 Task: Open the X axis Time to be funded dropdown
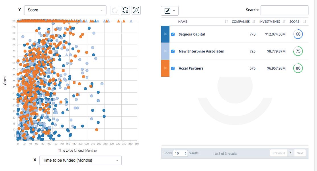pos(81,160)
